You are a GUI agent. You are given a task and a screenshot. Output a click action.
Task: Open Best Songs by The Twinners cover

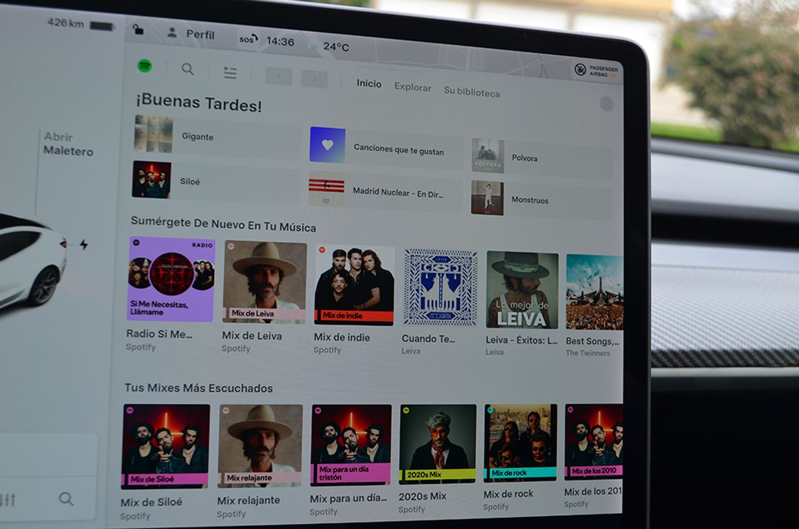tap(594, 292)
